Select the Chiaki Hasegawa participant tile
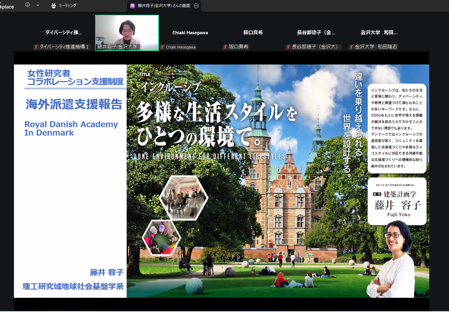Image resolution: width=449 pixels, height=312 pixels. tap(190, 33)
